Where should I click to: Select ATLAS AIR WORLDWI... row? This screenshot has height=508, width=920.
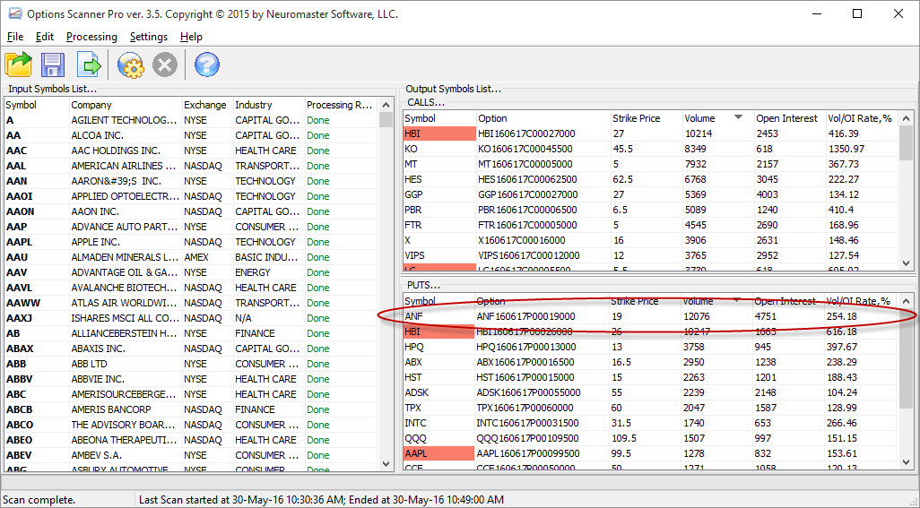pos(191,303)
